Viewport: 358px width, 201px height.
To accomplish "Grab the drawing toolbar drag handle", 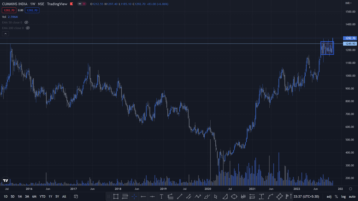I will tap(108, 197).
